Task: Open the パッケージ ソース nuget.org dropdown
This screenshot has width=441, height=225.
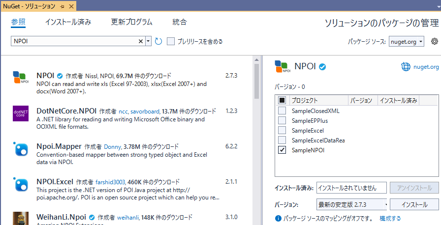Action: (x=407, y=42)
